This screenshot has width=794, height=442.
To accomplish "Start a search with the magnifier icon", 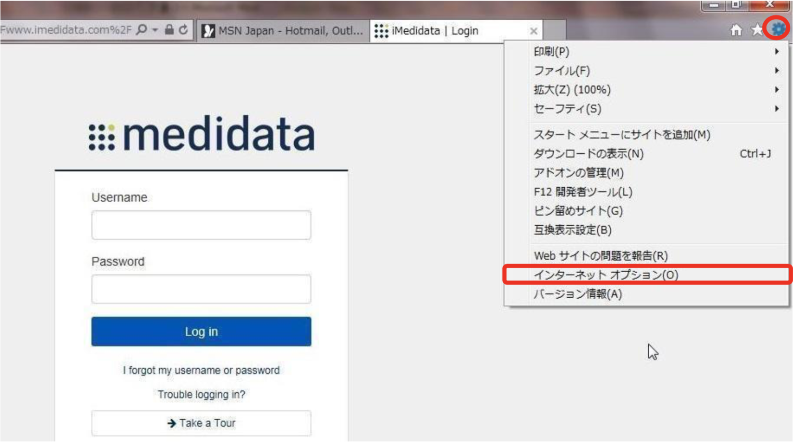I will [141, 29].
